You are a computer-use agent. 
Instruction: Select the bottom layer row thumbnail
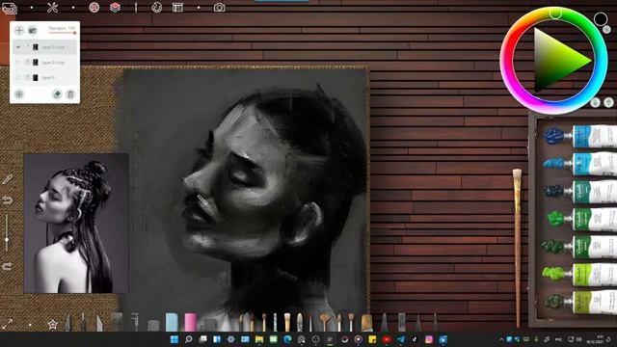tap(36, 78)
